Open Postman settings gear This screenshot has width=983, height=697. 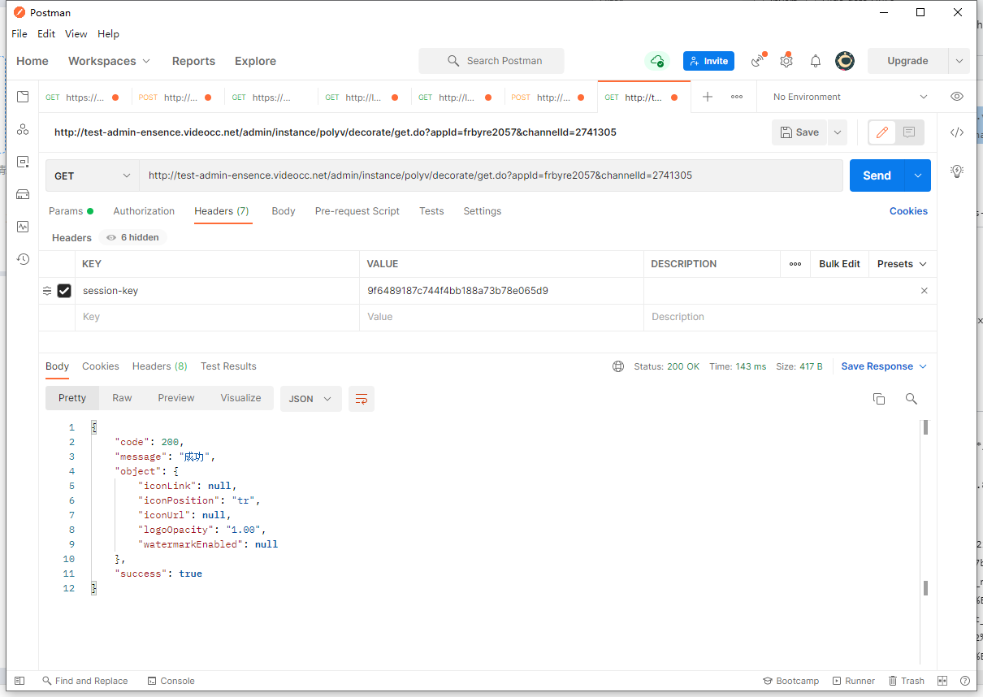[x=786, y=61]
